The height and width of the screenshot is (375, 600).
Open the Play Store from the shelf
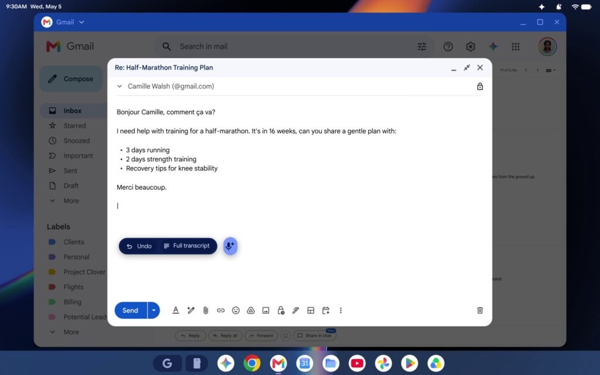click(x=410, y=363)
